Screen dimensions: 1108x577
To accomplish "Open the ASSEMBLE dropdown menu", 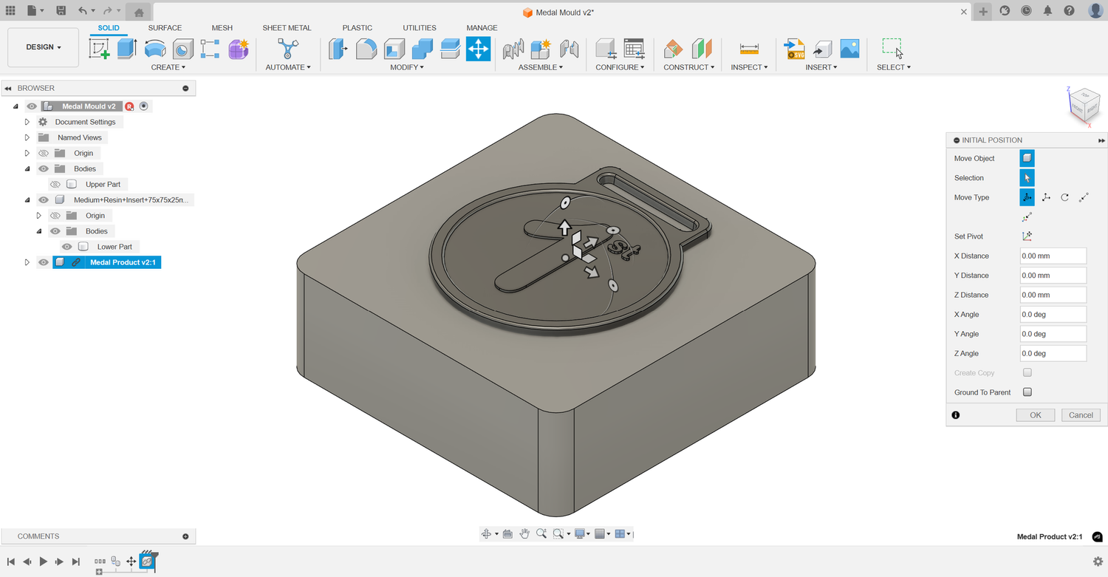I will 541,67.
